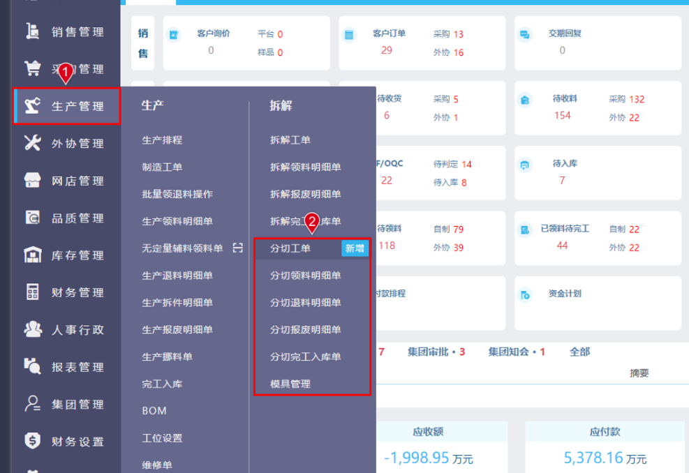
Task: Click the 网店管理 storefront icon
Action: click(33, 181)
